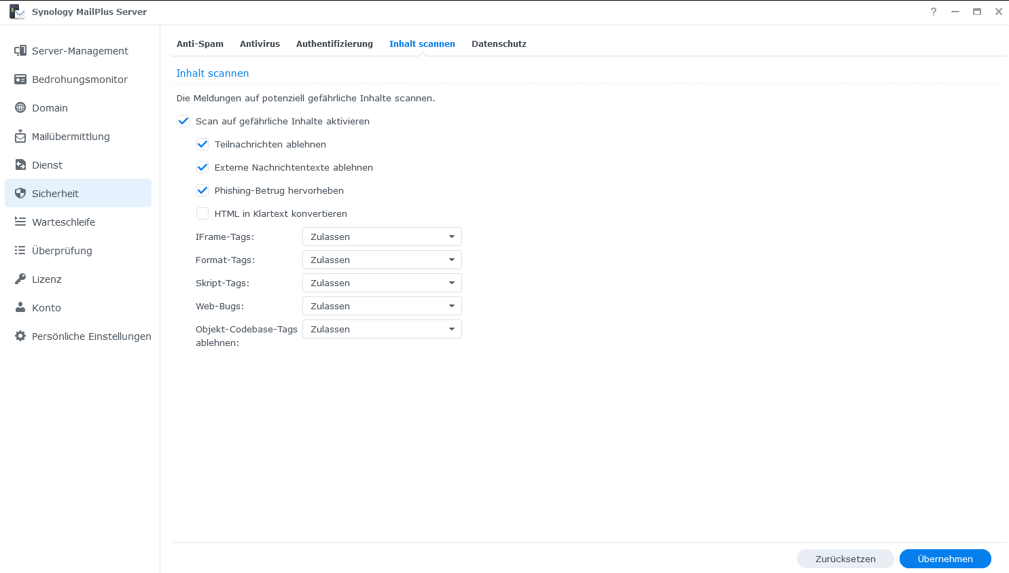Click the Konto user icon
Image resolution: width=1009 pixels, height=573 pixels.
coord(20,308)
